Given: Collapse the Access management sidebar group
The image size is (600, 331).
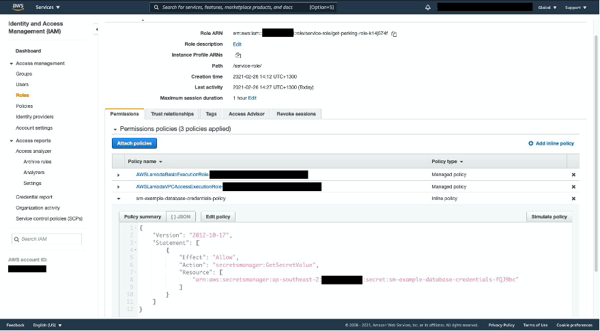Looking at the screenshot, I should [x=12, y=63].
